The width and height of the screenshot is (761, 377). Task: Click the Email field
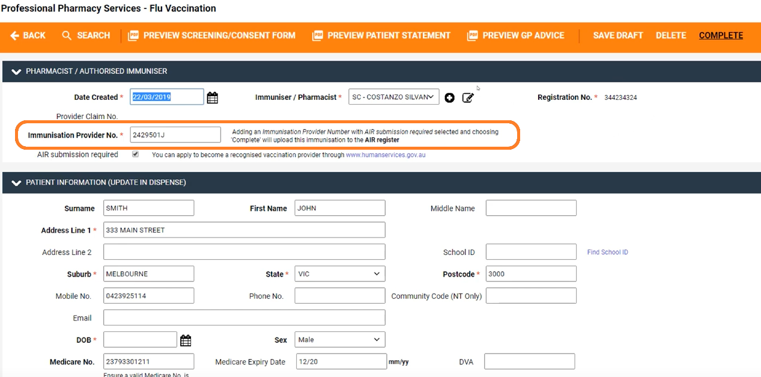(x=244, y=317)
